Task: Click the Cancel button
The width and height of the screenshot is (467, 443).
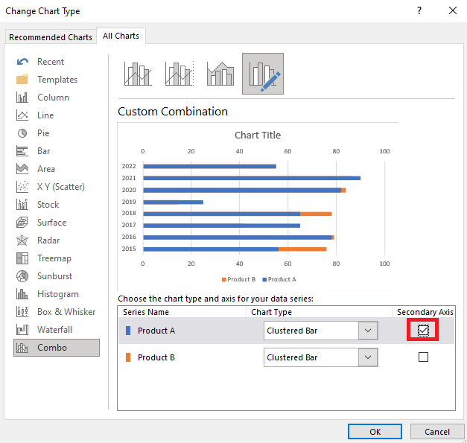Action: tap(437, 432)
